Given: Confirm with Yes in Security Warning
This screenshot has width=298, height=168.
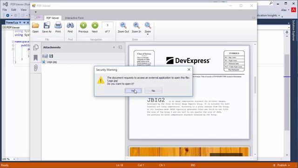Looking at the screenshot, I should (x=133, y=91).
